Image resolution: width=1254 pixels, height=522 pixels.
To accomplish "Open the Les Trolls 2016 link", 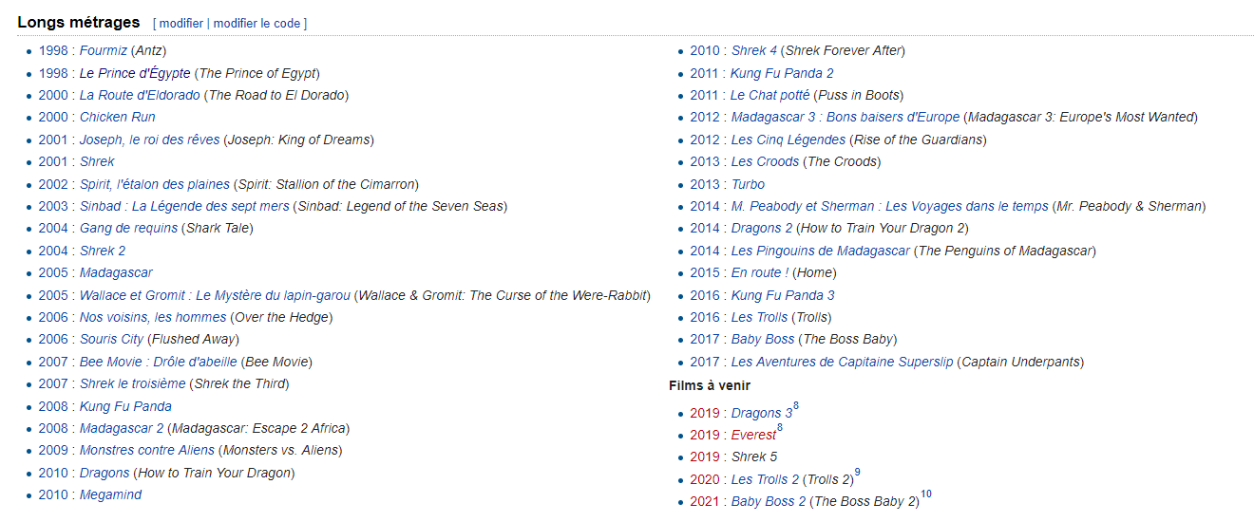I will pyautogui.click(x=759, y=317).
